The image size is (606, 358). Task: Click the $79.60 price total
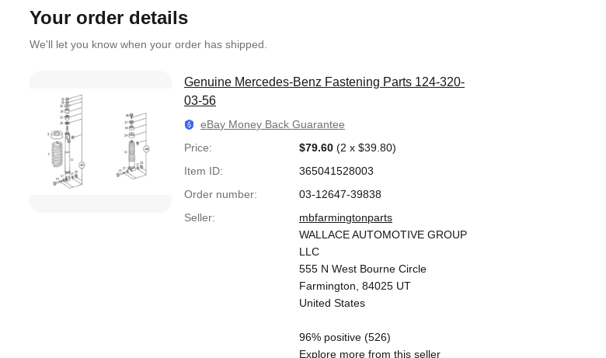coord(315,148)
